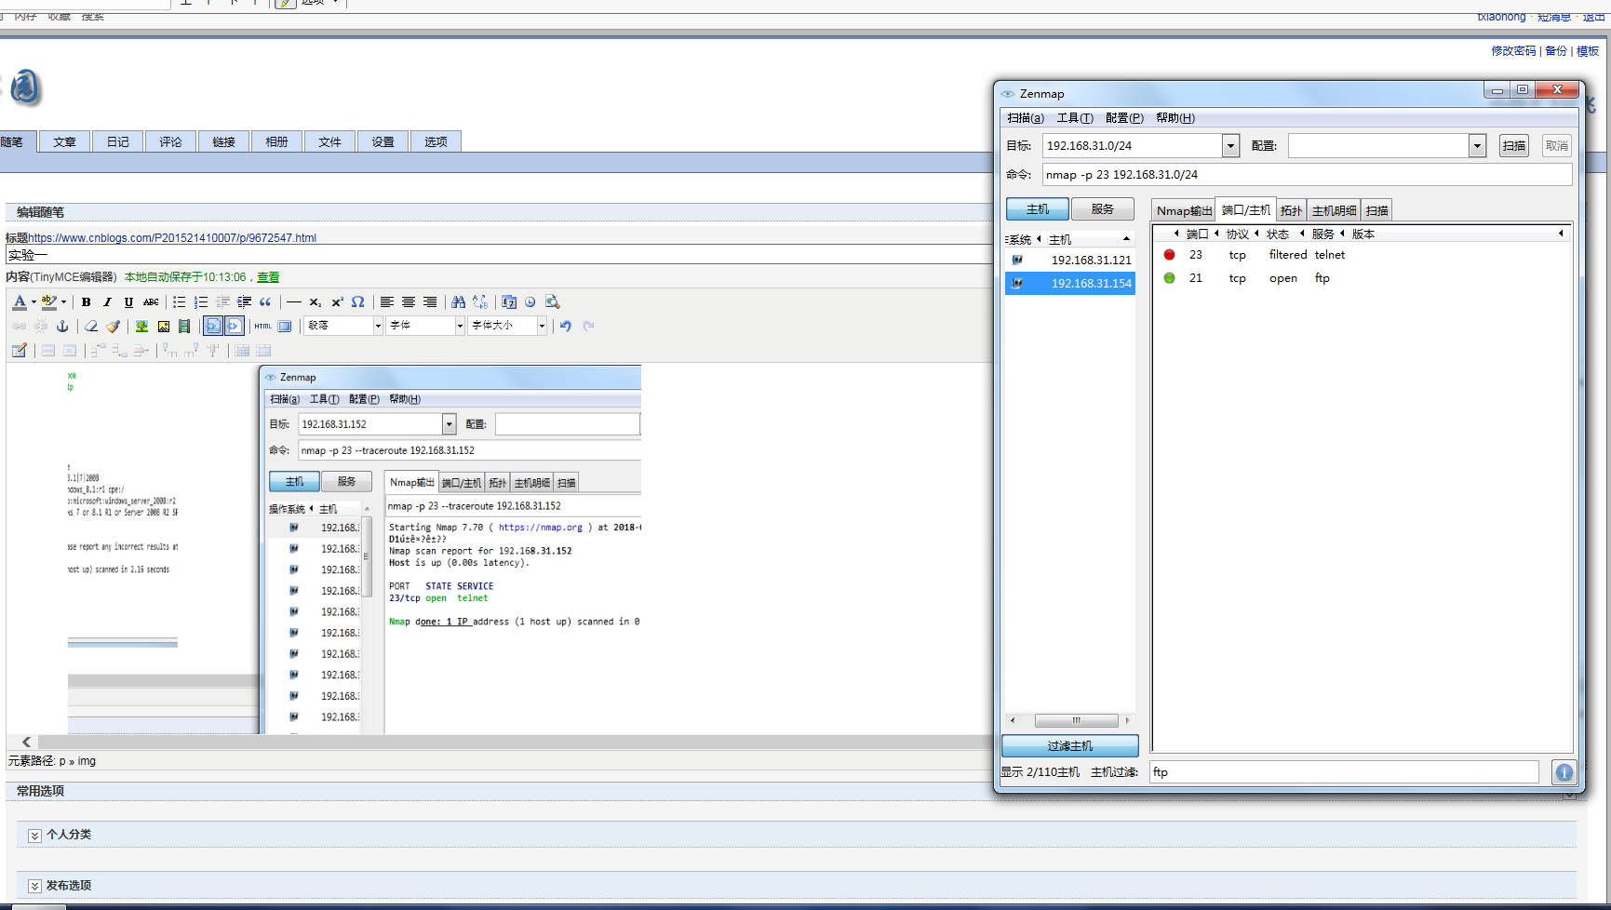Undo the last edit
Screen dimensions: 1611x910
(566, 326)
